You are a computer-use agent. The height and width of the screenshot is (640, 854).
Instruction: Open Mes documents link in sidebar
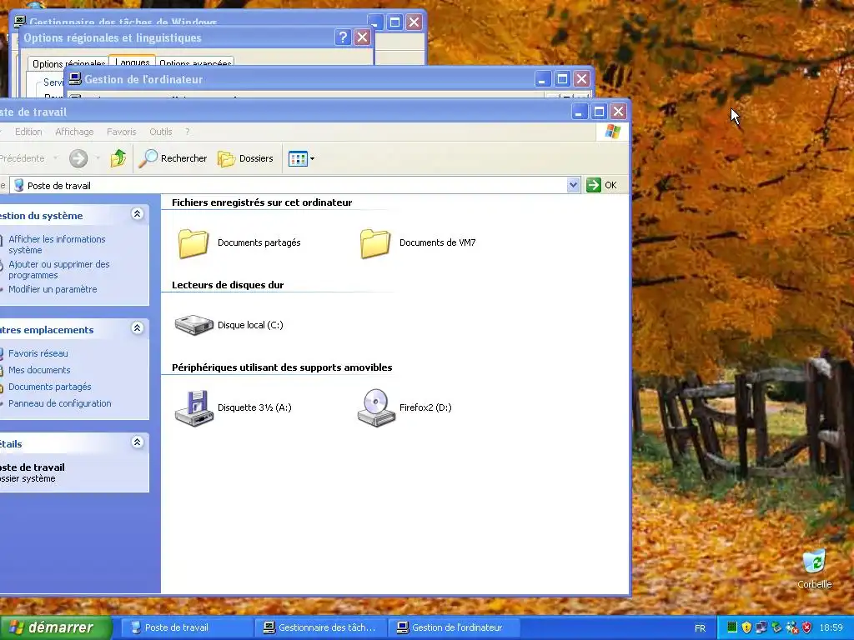pyautogui.click(x=39, y=370)
